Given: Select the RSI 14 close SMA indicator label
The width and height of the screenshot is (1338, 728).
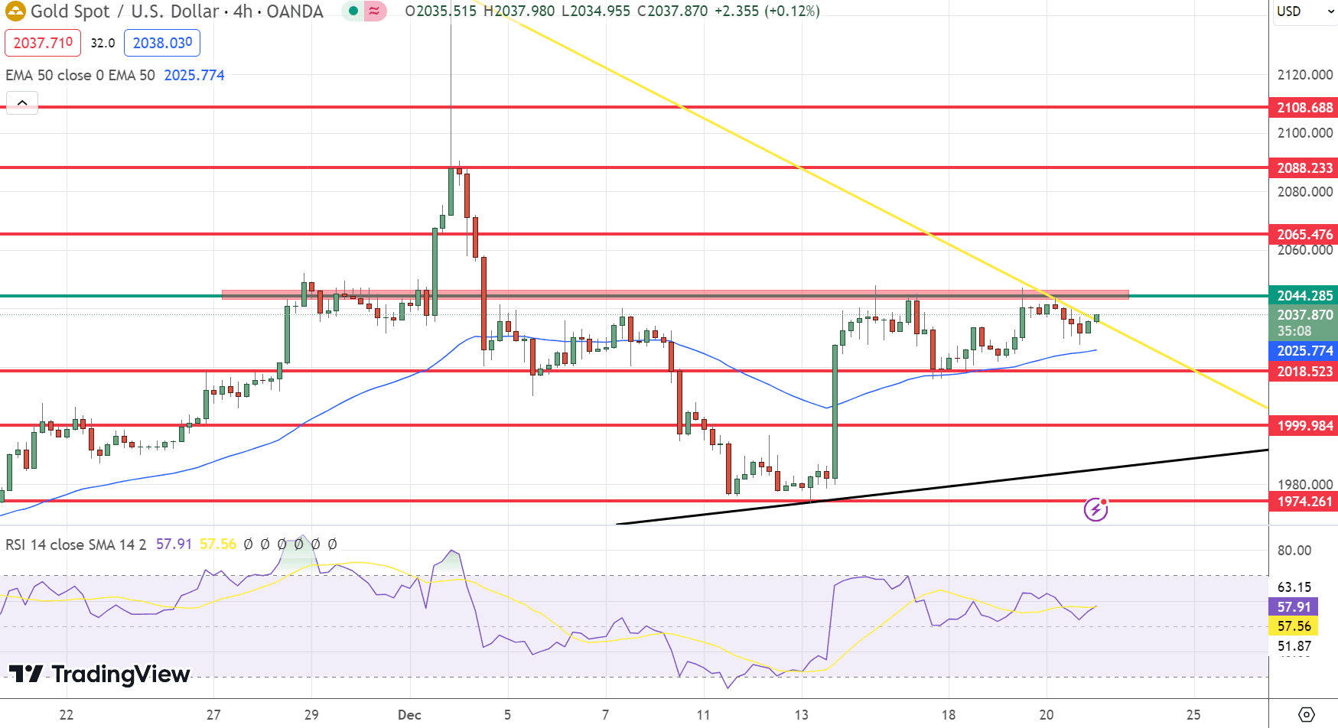Looking at the screenshot, I should click(76, 544).
